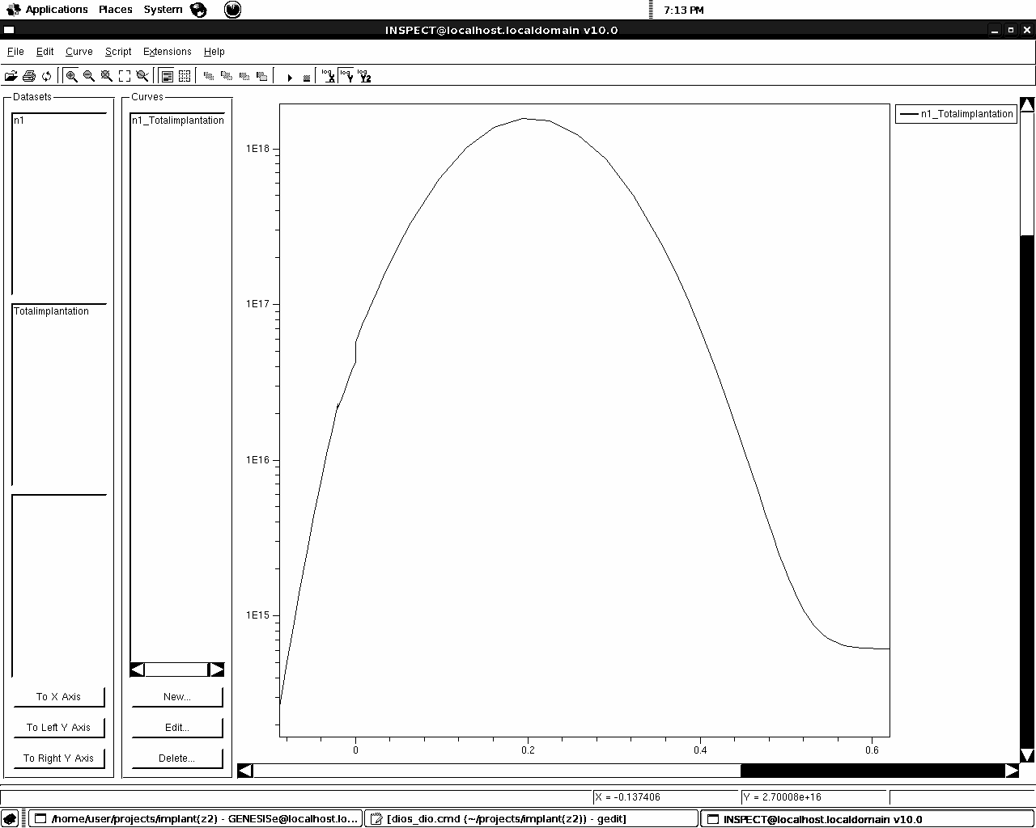Click the To Left Y Axis button
This screenshot has height=828, width=1036.
[x=58, y=728]
